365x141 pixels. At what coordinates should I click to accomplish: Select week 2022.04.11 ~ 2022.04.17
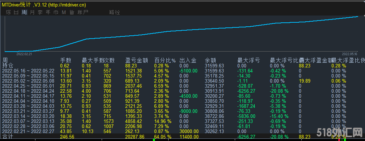28,96
